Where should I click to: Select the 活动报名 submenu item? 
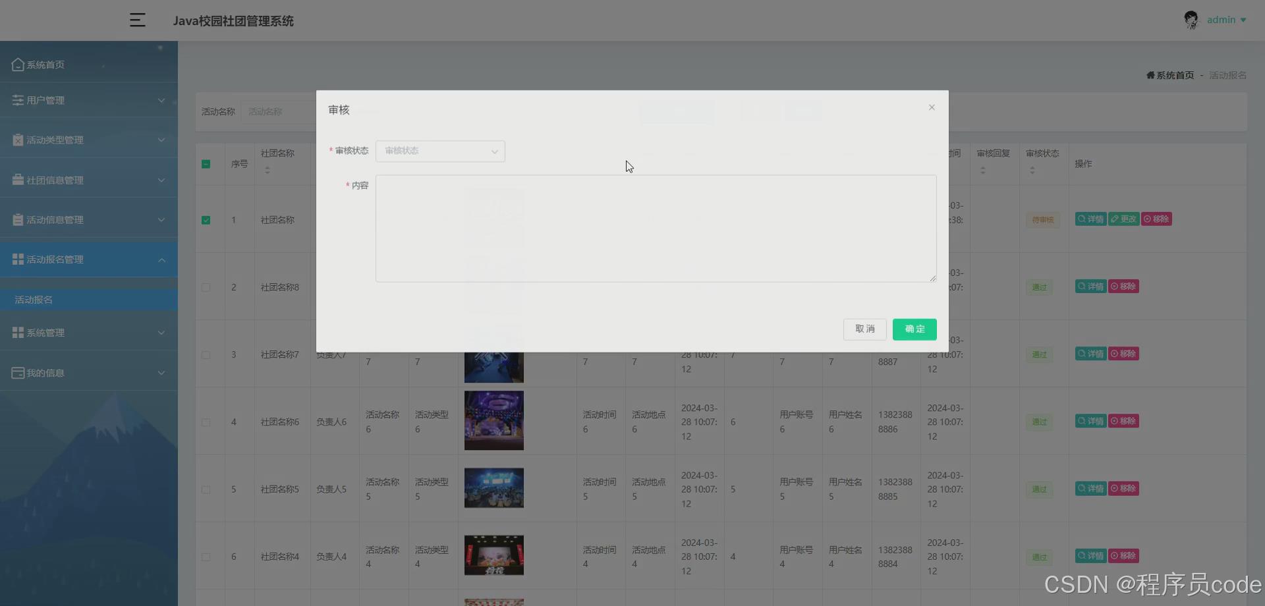[x=89, y=300]
